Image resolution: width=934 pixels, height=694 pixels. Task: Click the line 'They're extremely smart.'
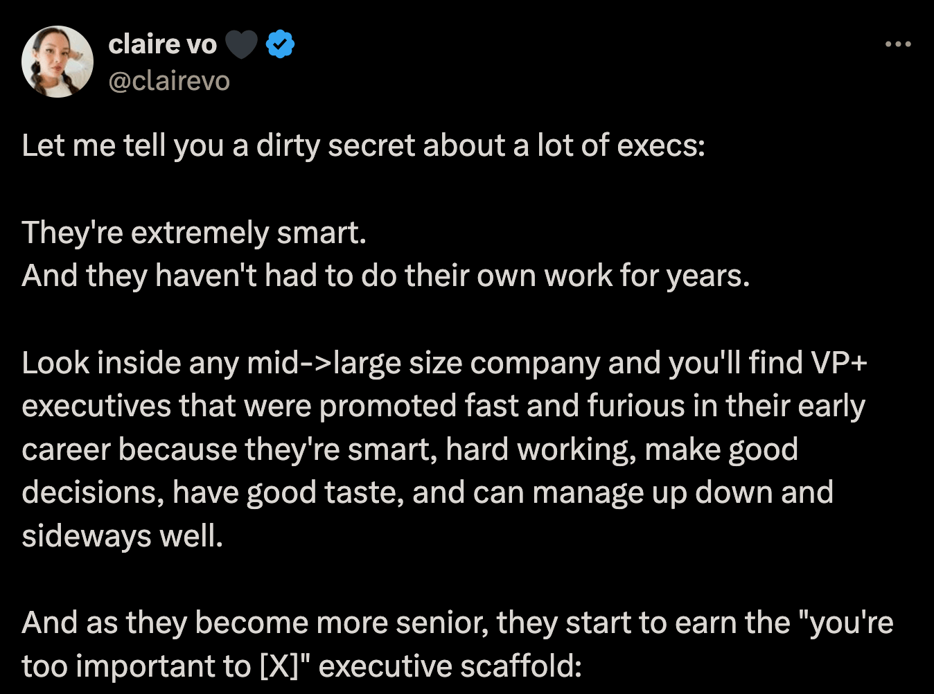(194, 232)
